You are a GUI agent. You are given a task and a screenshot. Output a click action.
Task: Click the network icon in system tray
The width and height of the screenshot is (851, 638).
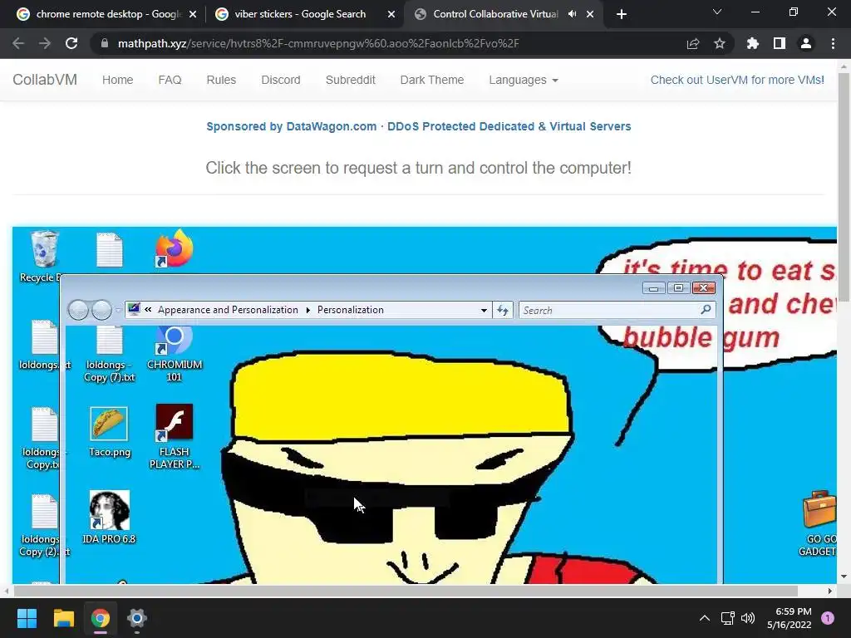727,618
